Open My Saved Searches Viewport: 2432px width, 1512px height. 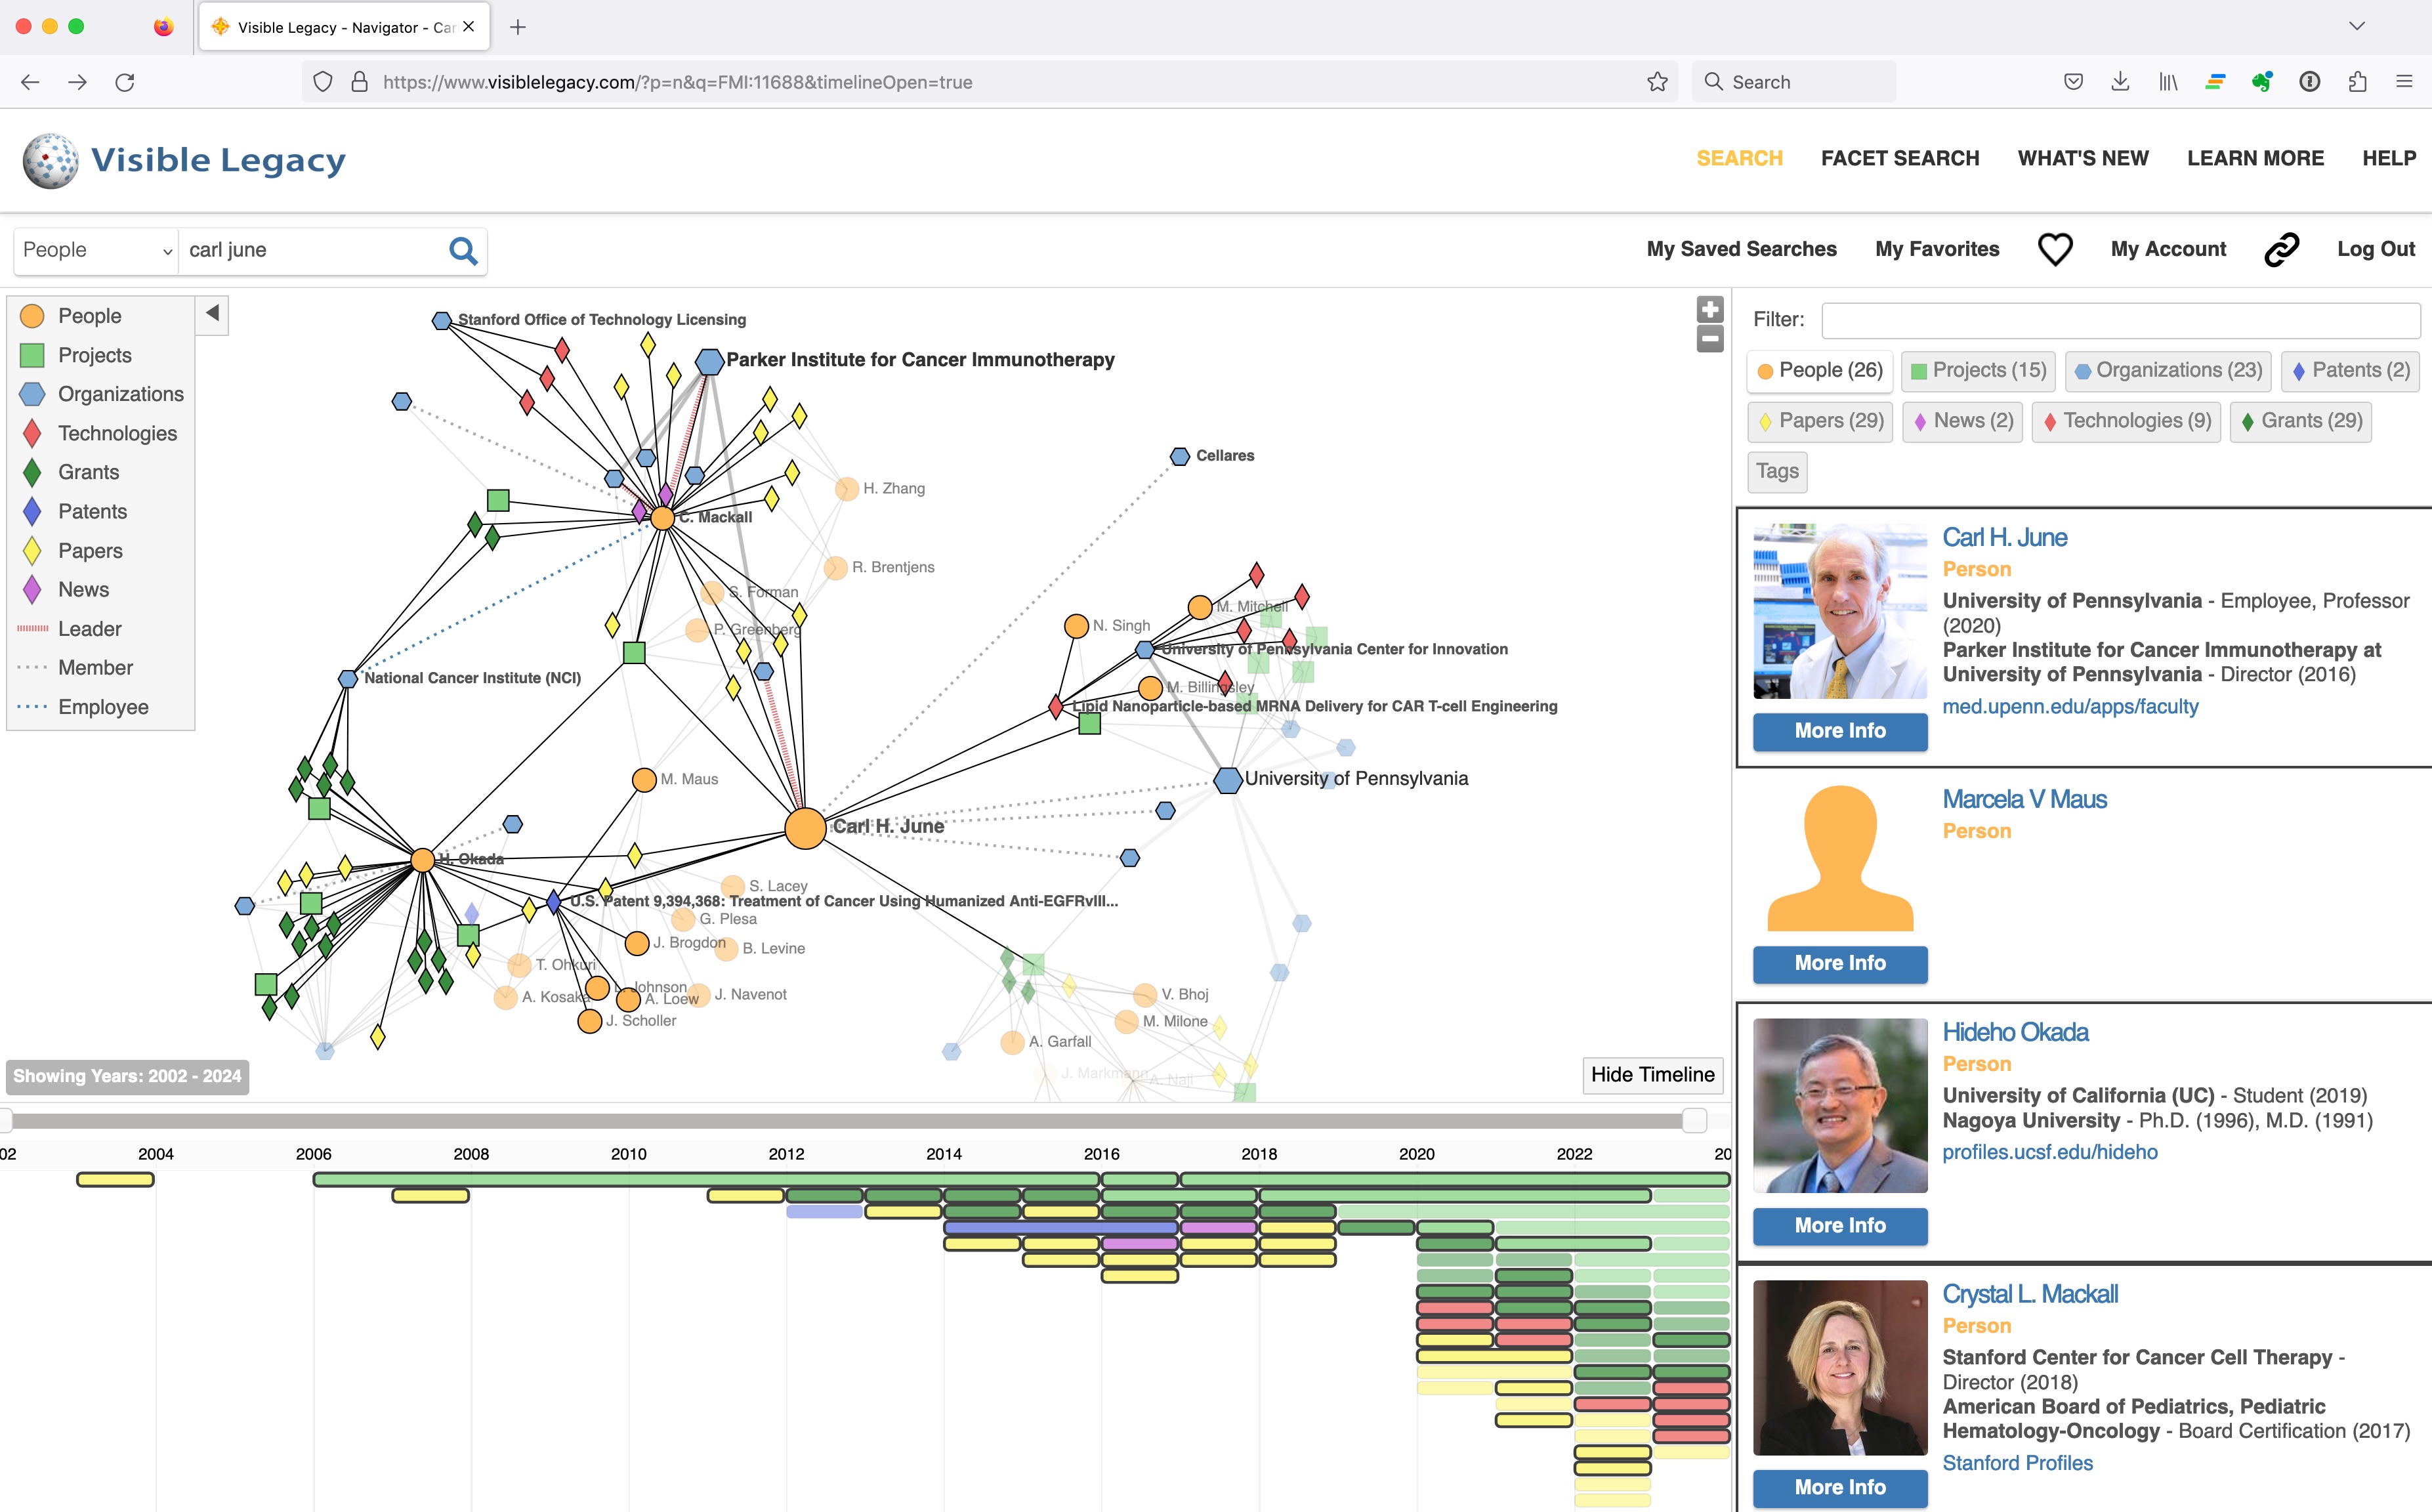point(1741,249)
